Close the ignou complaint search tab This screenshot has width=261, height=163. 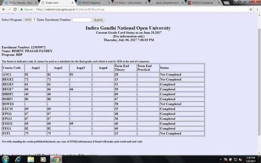point(182,3)
